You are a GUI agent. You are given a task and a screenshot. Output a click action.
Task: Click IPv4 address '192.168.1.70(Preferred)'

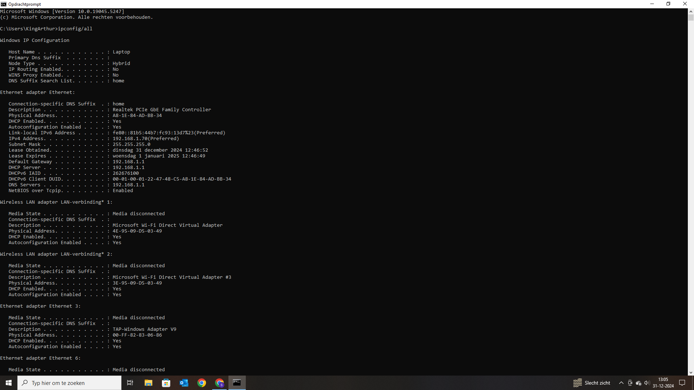click(146, 138)
